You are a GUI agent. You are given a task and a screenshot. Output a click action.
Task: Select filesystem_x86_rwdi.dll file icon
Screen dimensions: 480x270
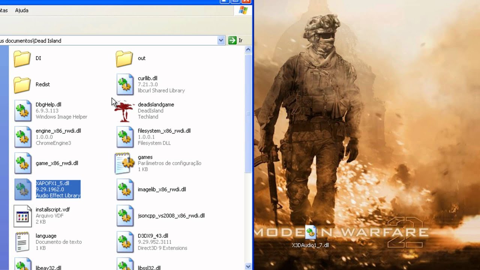pos(125,137)
